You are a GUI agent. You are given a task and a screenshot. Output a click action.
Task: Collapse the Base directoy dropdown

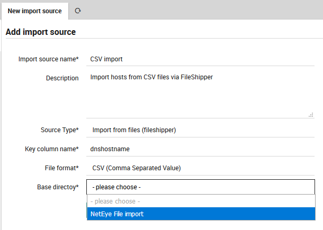200,187
